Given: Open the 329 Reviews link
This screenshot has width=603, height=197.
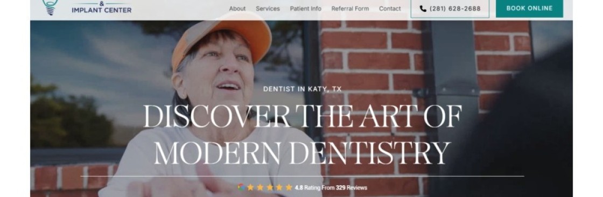Looking at the screenshot, I should [x=352, y=188].
